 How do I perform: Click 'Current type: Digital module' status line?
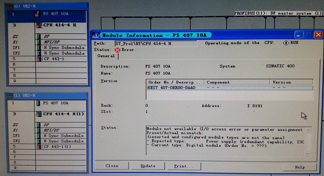click(x=207, y=145)
